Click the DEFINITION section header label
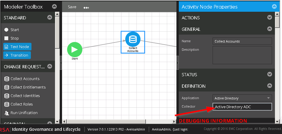This screenshot has width=282, height=134. point(193,86)
